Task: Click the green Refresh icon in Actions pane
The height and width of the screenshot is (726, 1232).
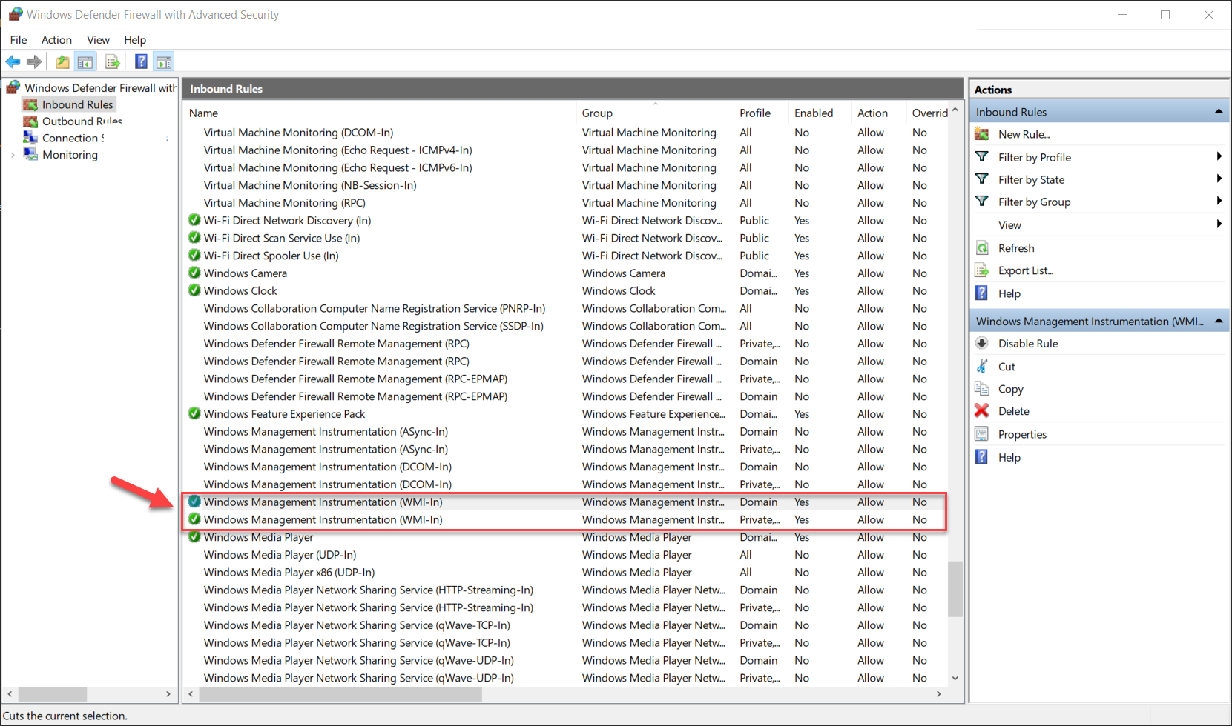Action: (x=982, y=247)
